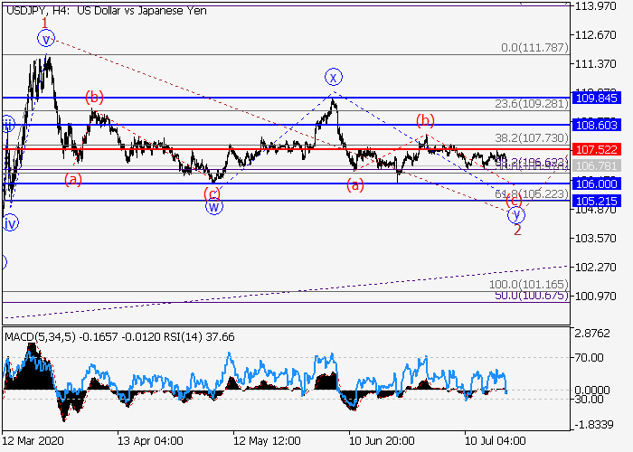
Task: Click the circled v wave label at the peak
Action: coord(46,38)
